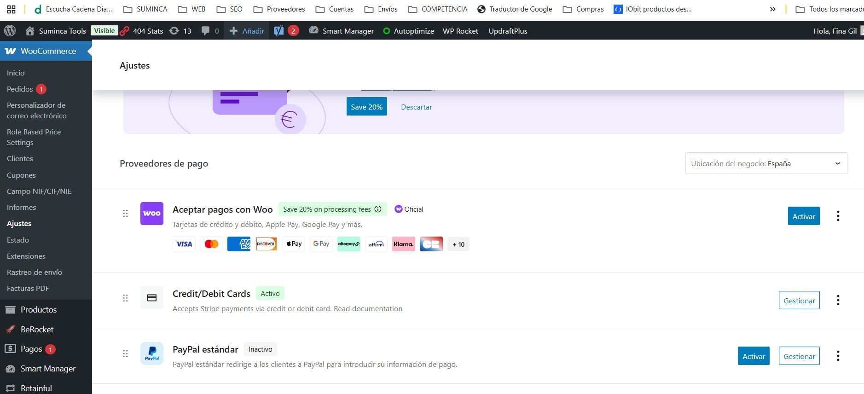Viewport: 864px width, 394px height.
Task: Click the comments bubble icon
Action: pyautogui.click(x=205, y=31)
